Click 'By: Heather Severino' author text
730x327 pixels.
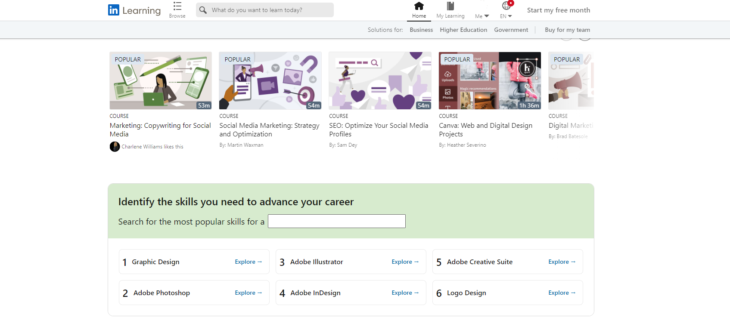click(462, 145)
